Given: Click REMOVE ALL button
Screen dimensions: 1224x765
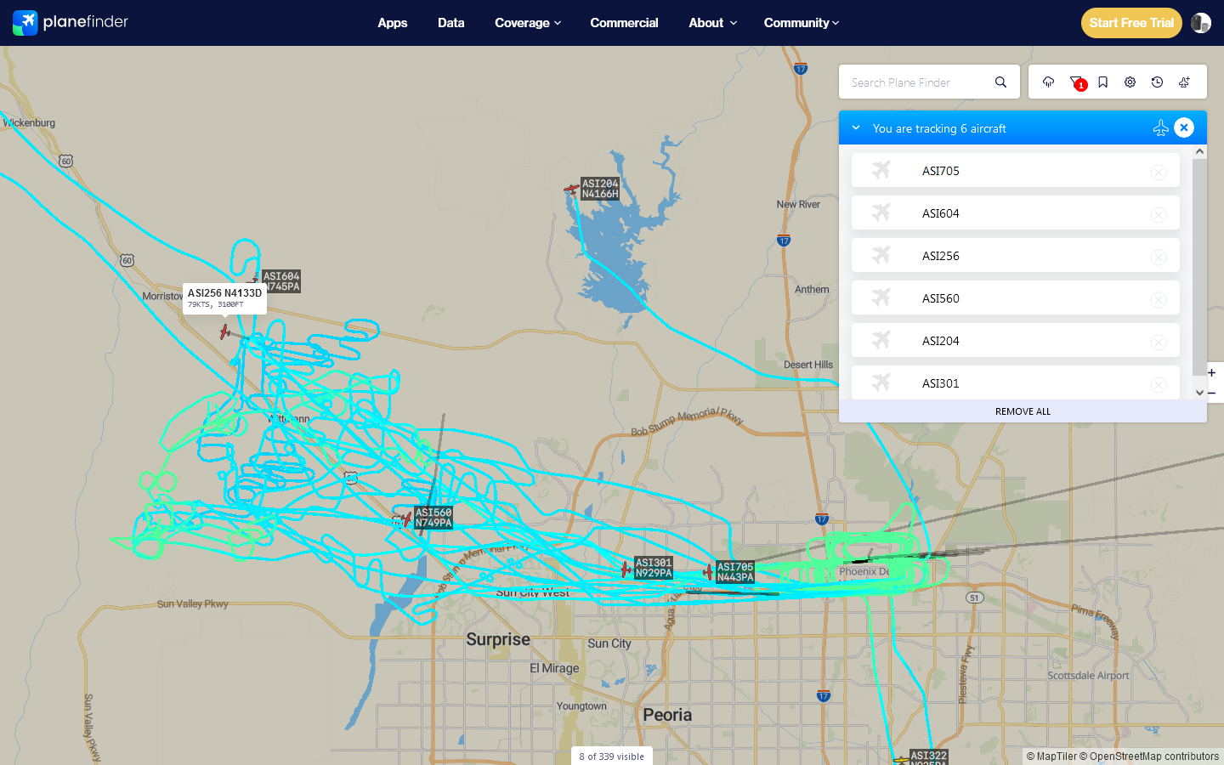Looking at the screenshot, I should coord(1023,411).
